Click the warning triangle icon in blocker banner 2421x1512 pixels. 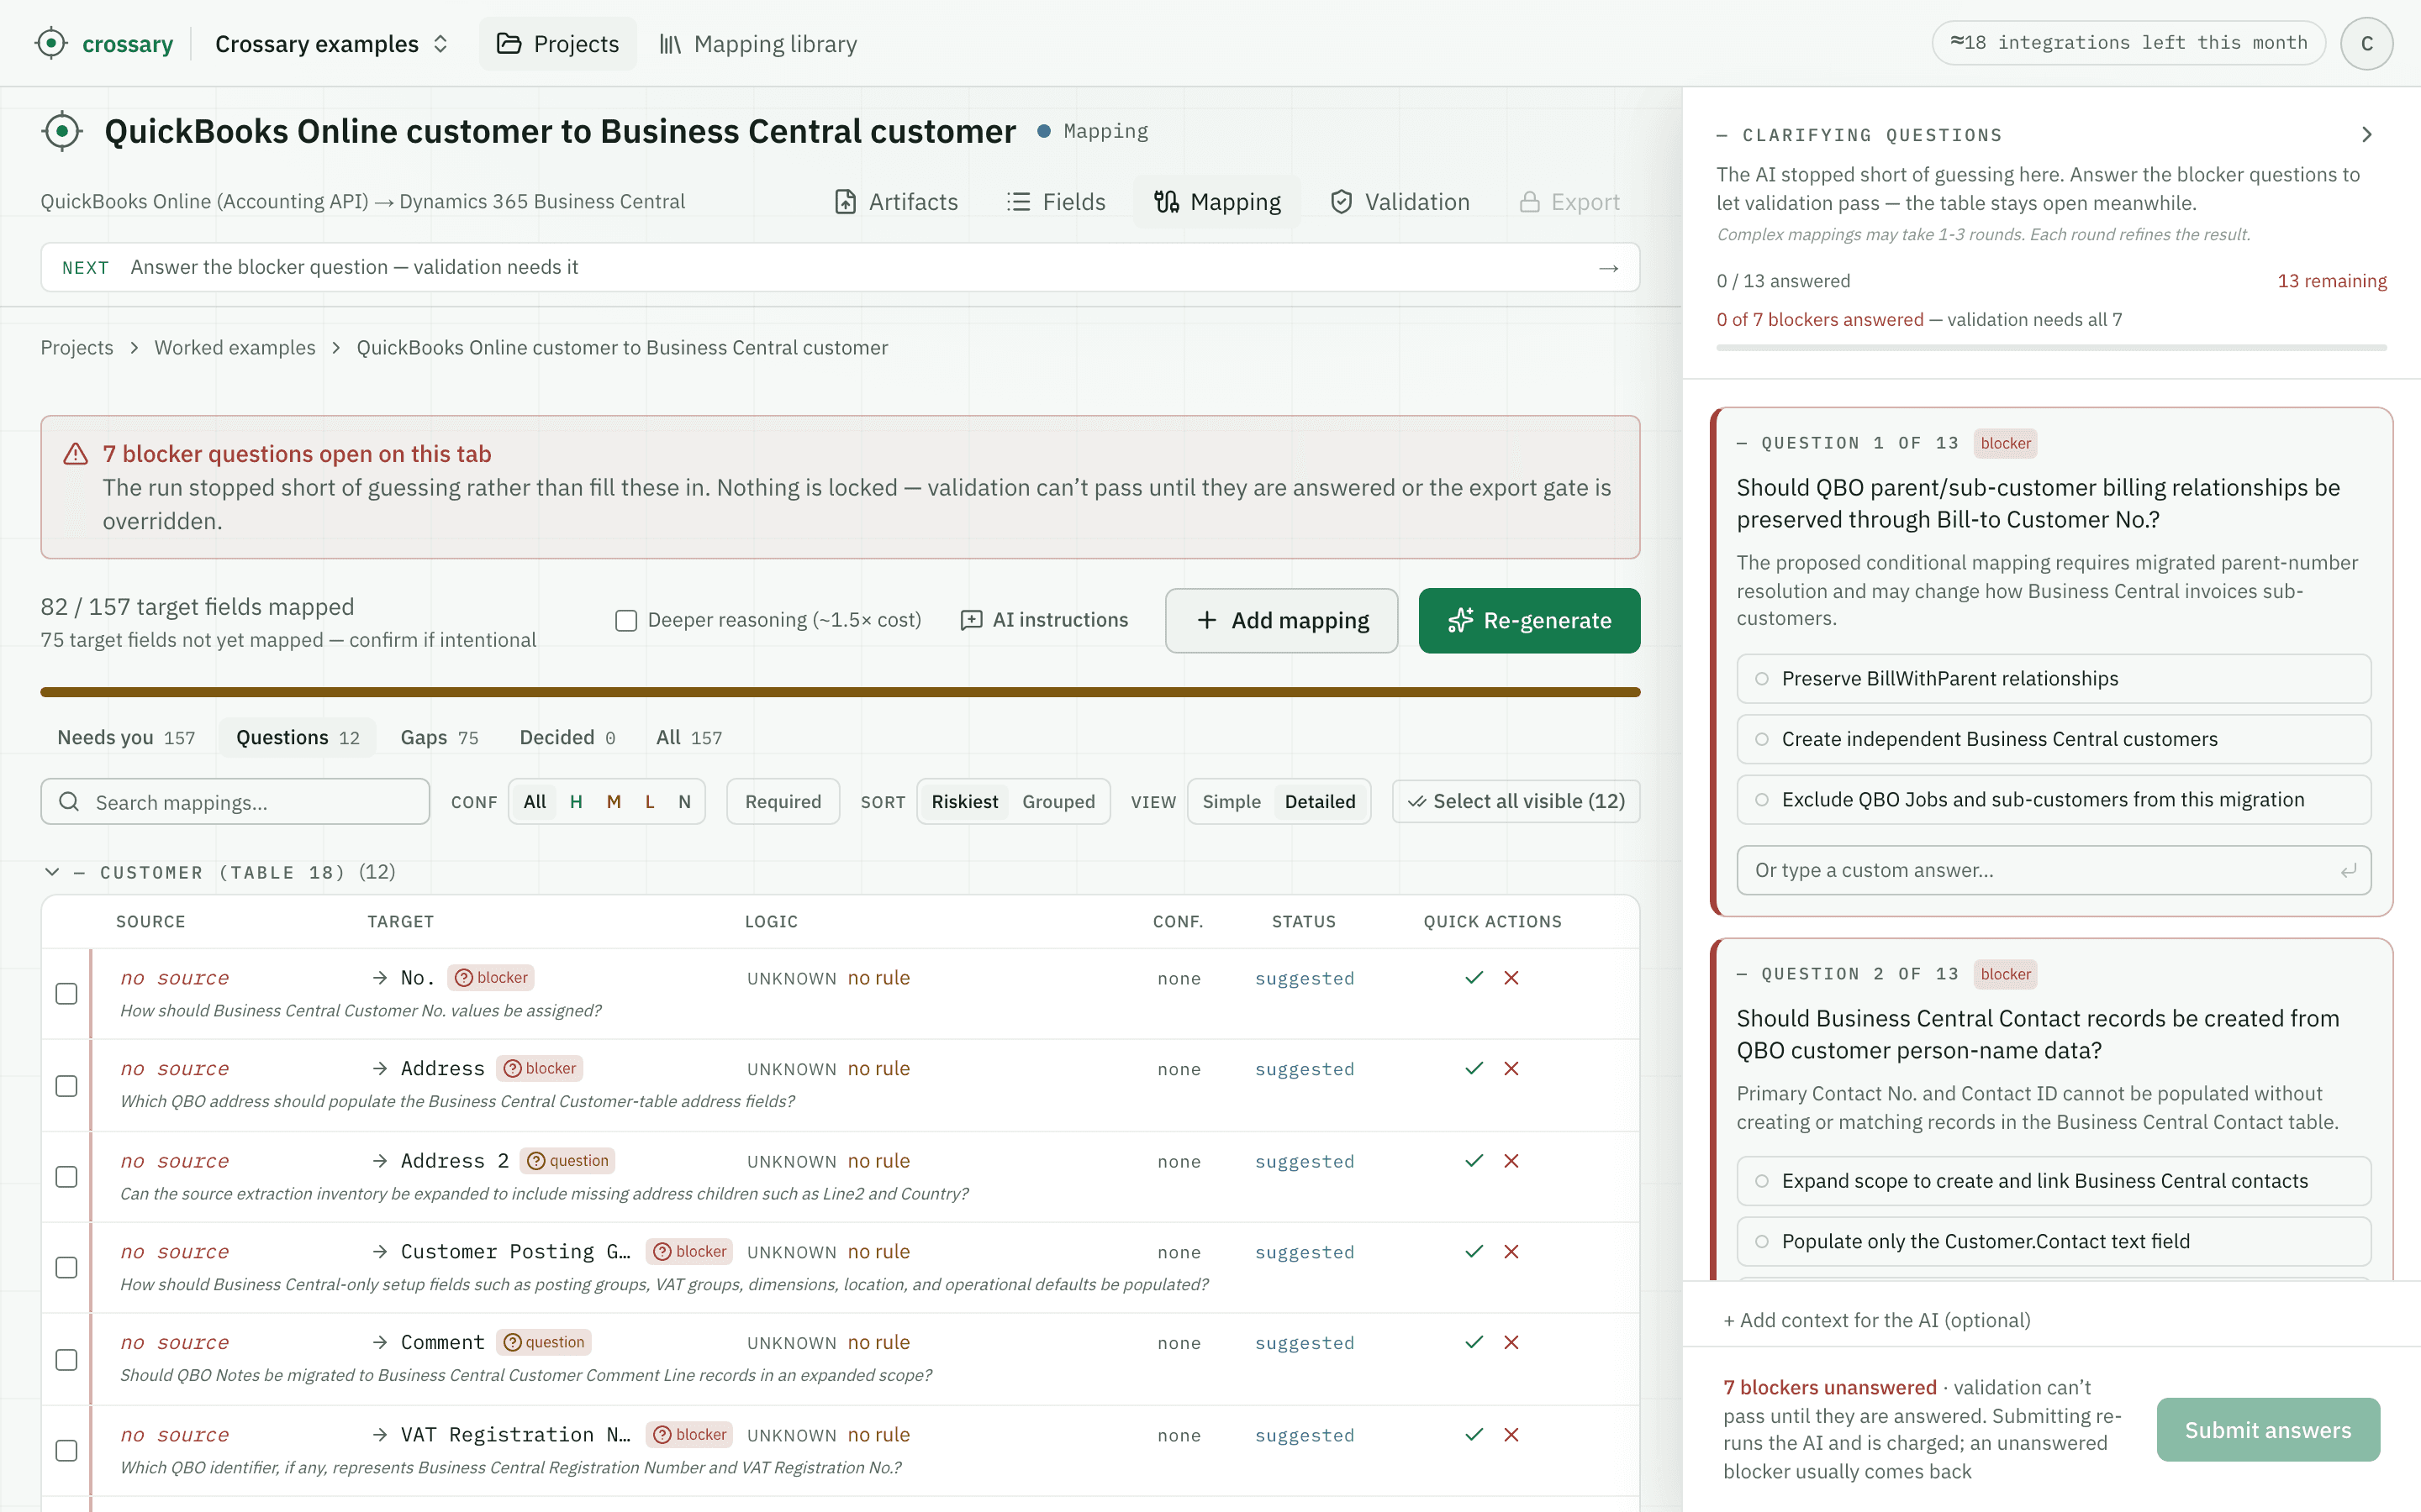click(76, 454)
